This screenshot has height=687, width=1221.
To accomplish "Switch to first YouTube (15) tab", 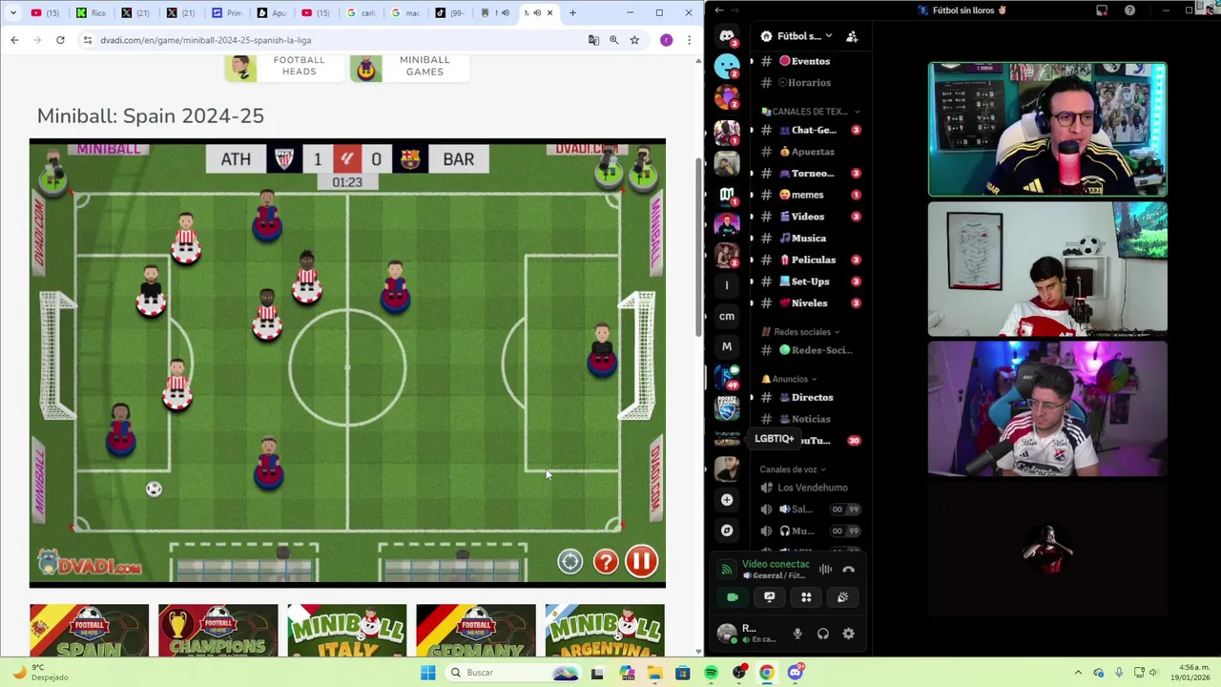I will (46, 12).
